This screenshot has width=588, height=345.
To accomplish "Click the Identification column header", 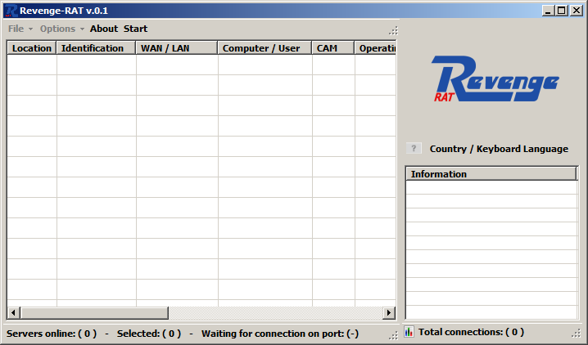I will (x=96, y=48).
